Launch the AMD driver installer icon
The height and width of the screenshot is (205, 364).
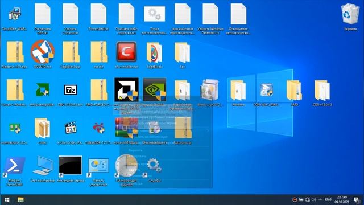pyautogui.click(x=126, y=90)
